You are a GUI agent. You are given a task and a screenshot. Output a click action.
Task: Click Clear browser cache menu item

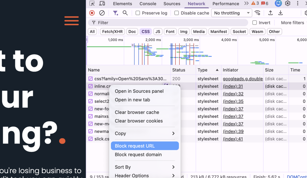[x=137, y=112]
